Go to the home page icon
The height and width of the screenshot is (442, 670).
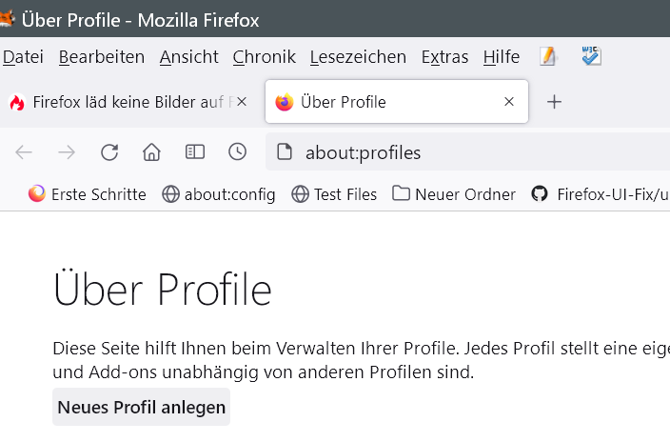point(151,152)
